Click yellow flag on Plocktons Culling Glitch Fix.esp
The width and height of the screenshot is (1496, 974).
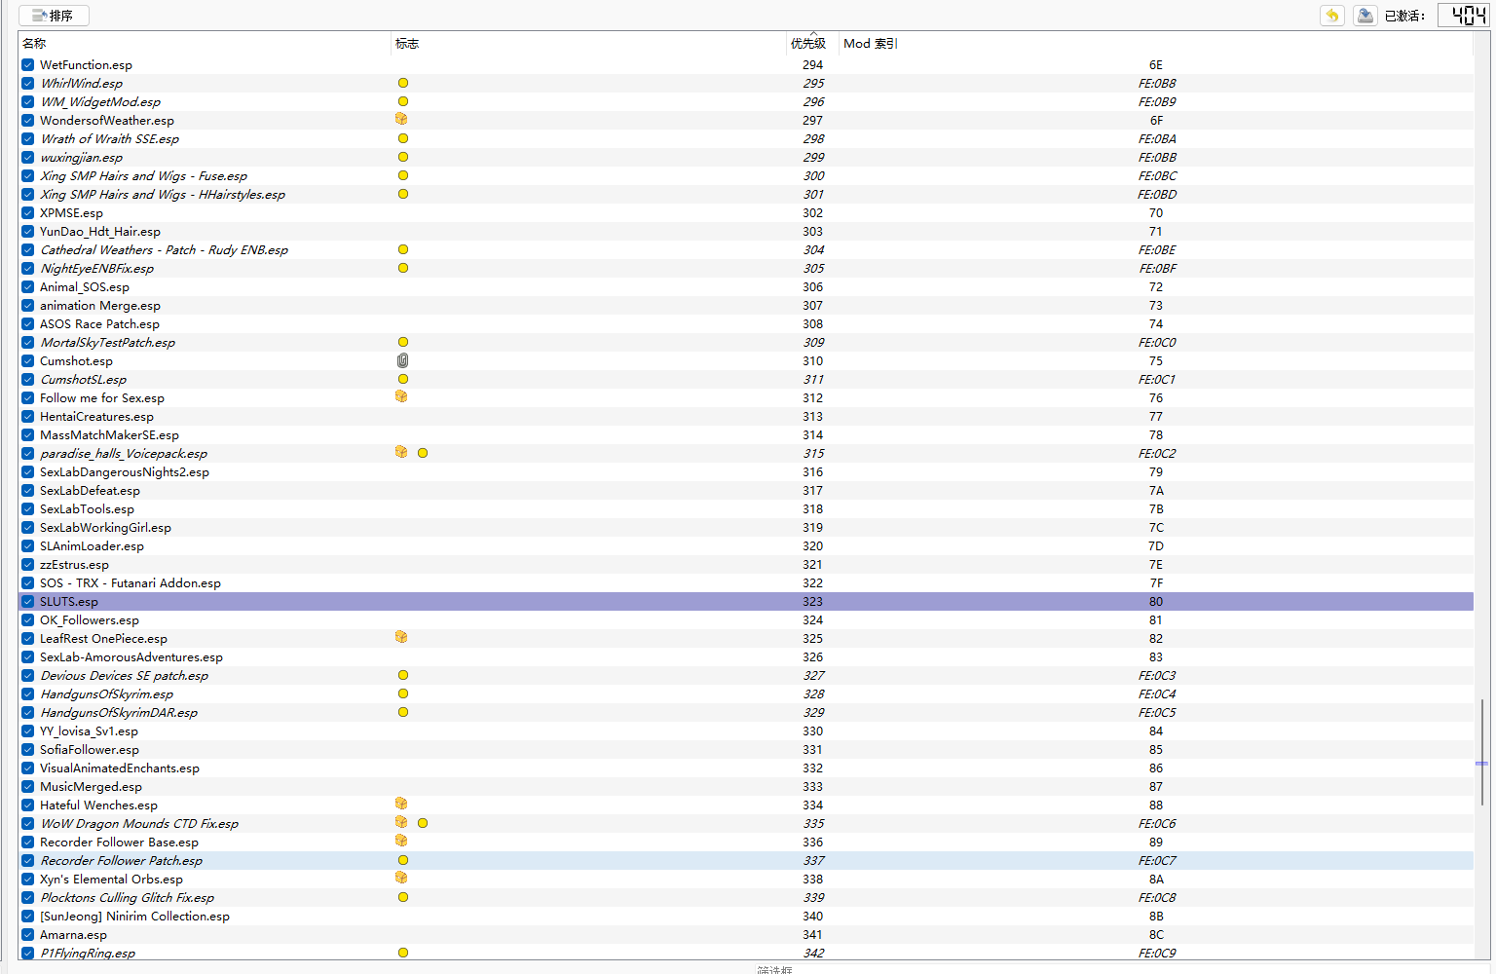[x=403, y=897]
